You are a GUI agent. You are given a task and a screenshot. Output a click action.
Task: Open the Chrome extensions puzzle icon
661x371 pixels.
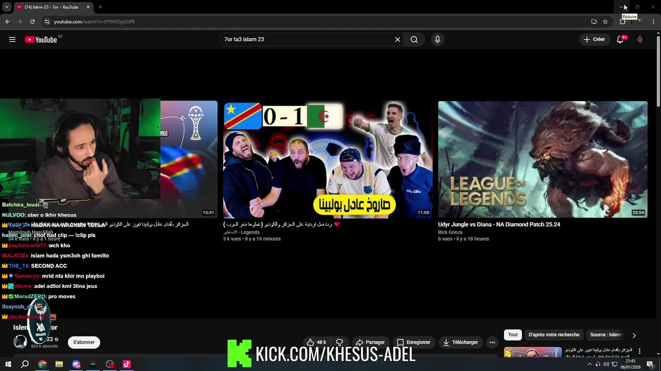622,22
